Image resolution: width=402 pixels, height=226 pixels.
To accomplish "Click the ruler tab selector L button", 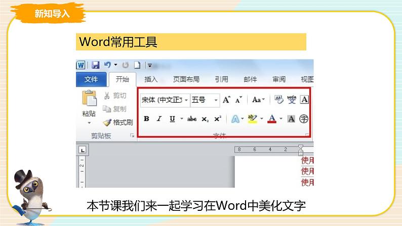I will click(x=83, y=150).
